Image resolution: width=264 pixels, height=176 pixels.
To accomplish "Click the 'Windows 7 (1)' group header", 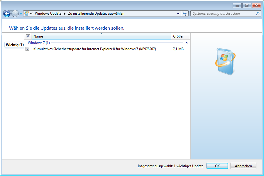I will tap(39, 43).
